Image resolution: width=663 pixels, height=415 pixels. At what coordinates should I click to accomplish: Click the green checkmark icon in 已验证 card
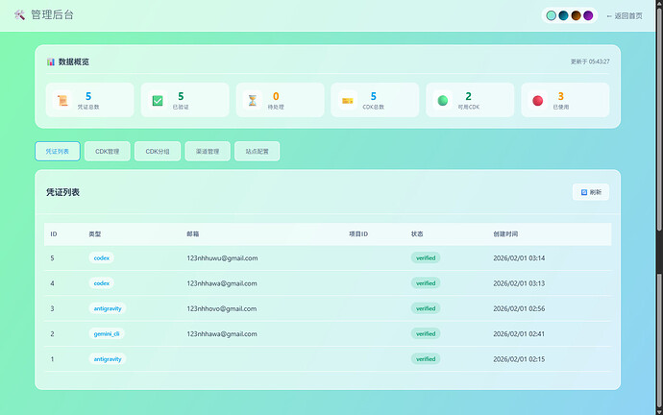(x=158, y=101)
